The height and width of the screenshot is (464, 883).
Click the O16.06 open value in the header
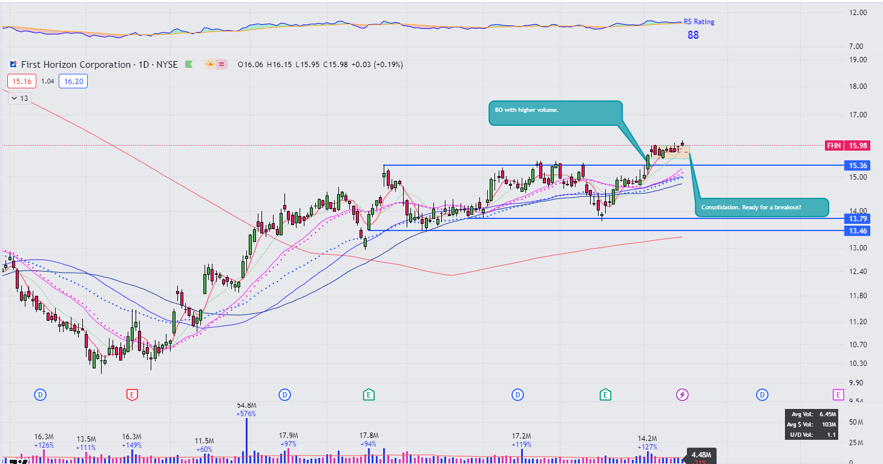[x=250, y=65]
